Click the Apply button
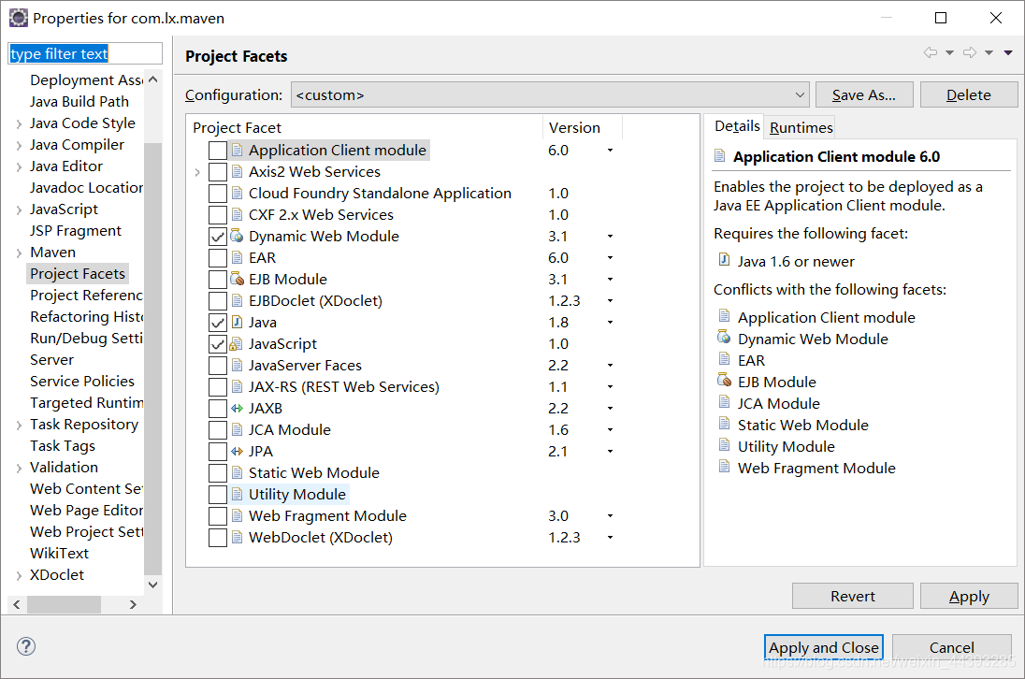1025x679 pixels. pyautogui.click(x=969, y=596)
